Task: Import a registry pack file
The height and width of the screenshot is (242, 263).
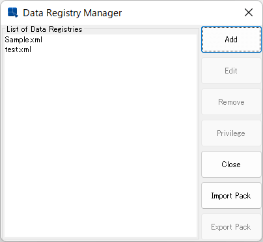Action: tap(231, 196)
